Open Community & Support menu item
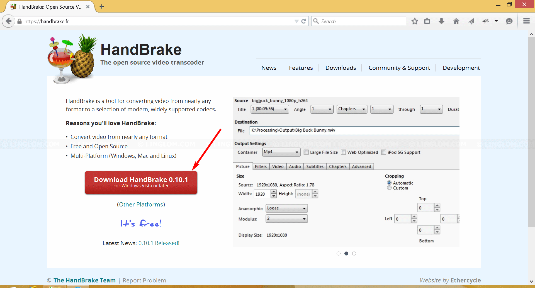Screen dimensions: 535x288 399,68
